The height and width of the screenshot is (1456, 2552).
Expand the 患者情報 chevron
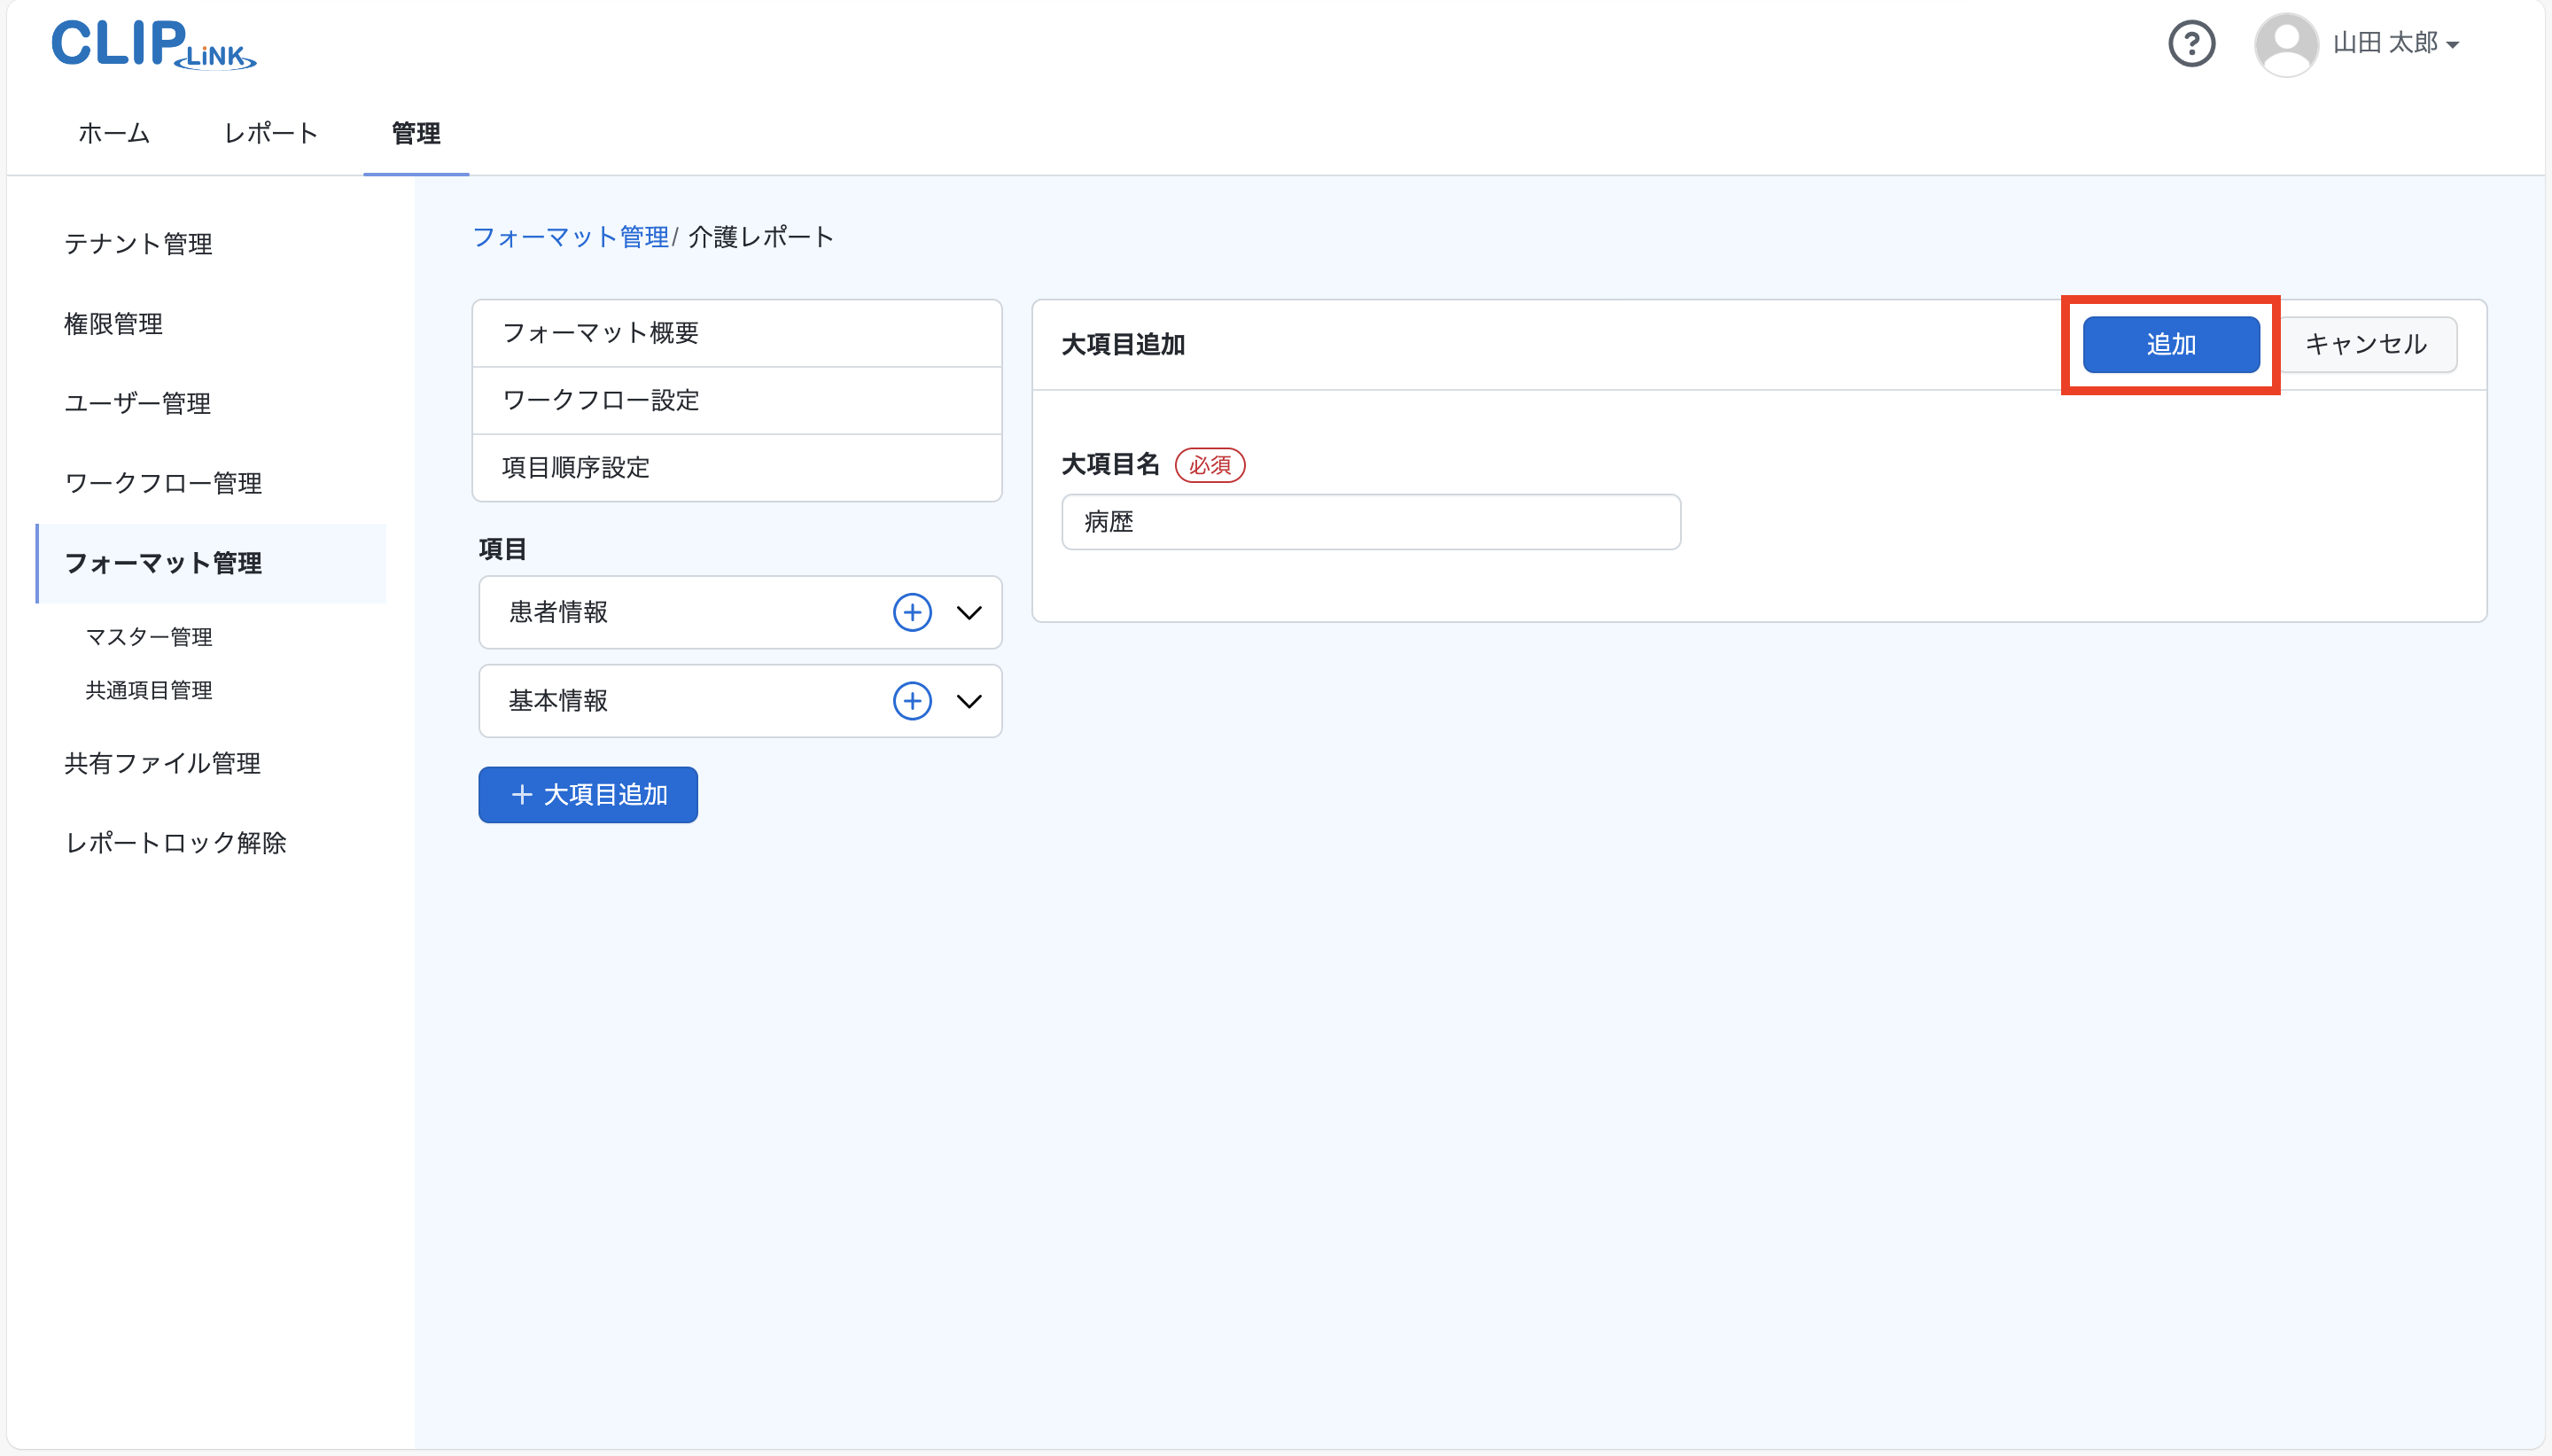click(x=969, y=612)
